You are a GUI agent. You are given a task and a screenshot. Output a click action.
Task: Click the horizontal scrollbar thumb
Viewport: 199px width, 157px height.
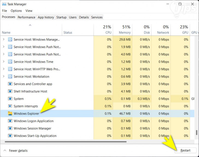tap(66, 142)
